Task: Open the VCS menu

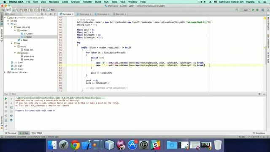Action: (123, 2)
